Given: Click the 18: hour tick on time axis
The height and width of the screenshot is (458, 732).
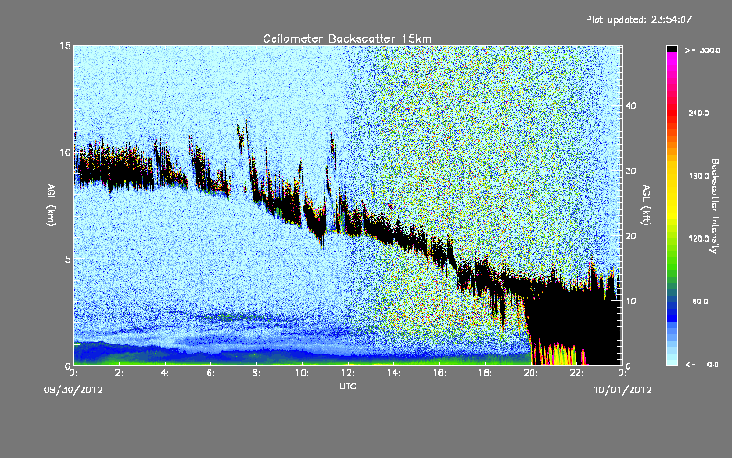Looking at the screenshot, I should pos(485,373).
